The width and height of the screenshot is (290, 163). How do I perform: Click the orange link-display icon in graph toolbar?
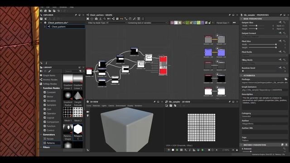(121, 19)
